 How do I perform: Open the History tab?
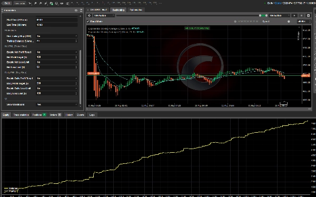click(x=69, y=115)
